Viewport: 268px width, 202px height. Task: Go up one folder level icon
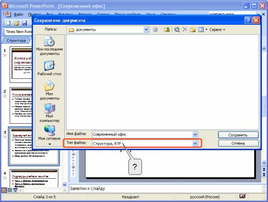pos(167,30)
